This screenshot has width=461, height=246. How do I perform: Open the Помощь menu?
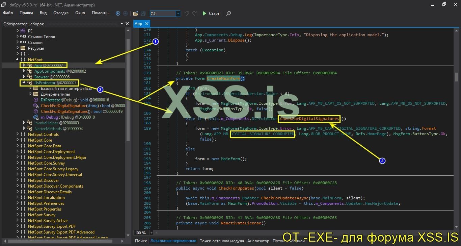click(100, 13)
